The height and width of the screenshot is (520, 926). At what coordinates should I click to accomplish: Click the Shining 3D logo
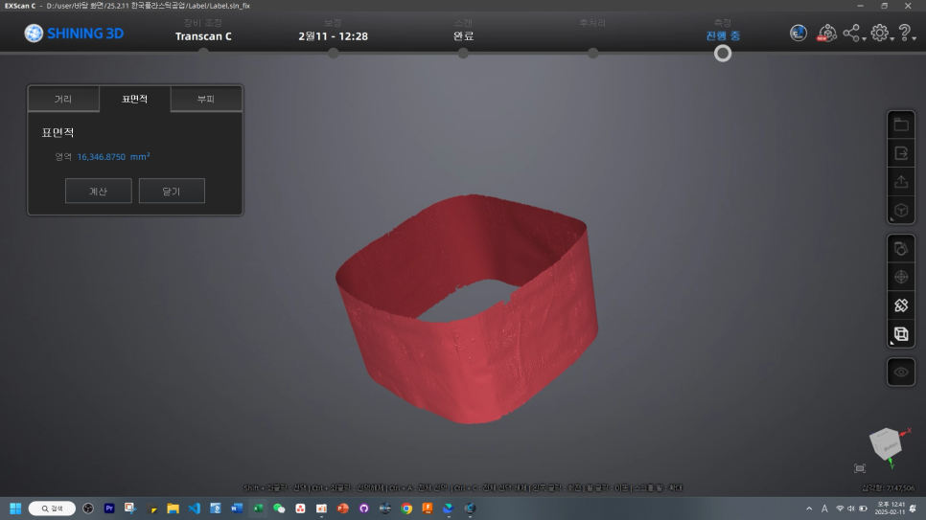[x=75, y=34]
